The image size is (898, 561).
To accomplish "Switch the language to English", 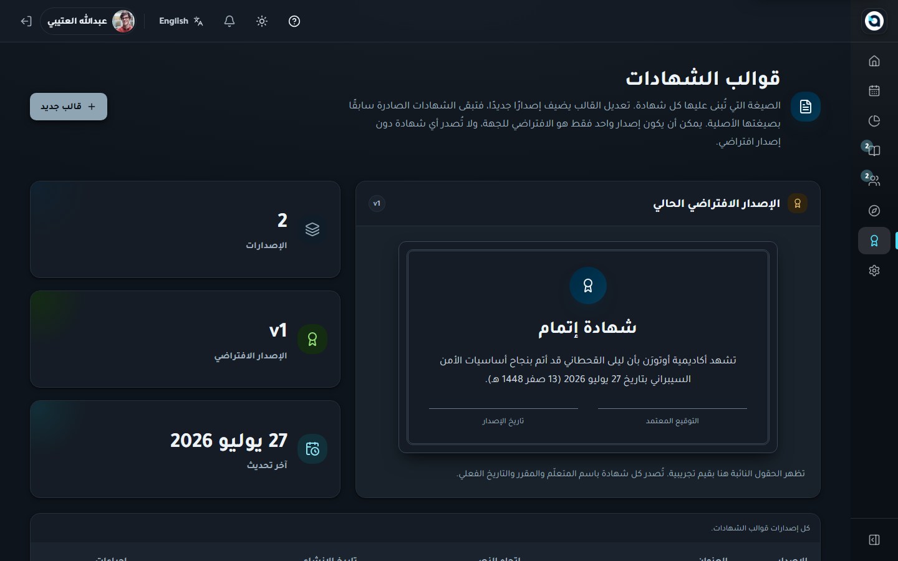I will pos(181,21).
